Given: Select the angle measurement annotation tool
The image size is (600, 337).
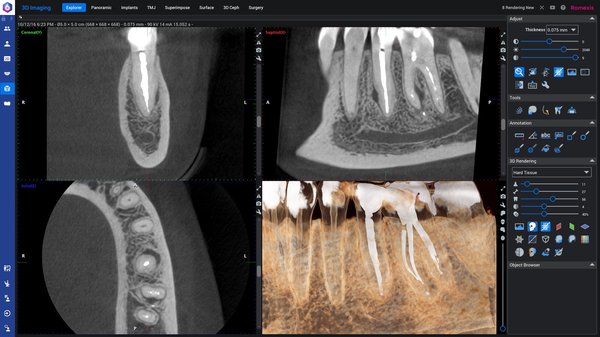Looking at the screenshot, I should (532, 136).
